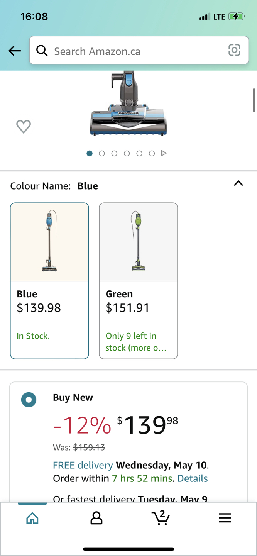
Task: Choose the Green colour option
Action: (x=138, y=281)
